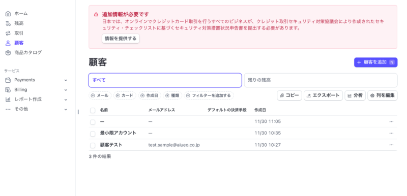Click the customers (顧客) person icon
This screenshot has width=407, height=196.
pyautogui.click(x=8, y=43)
